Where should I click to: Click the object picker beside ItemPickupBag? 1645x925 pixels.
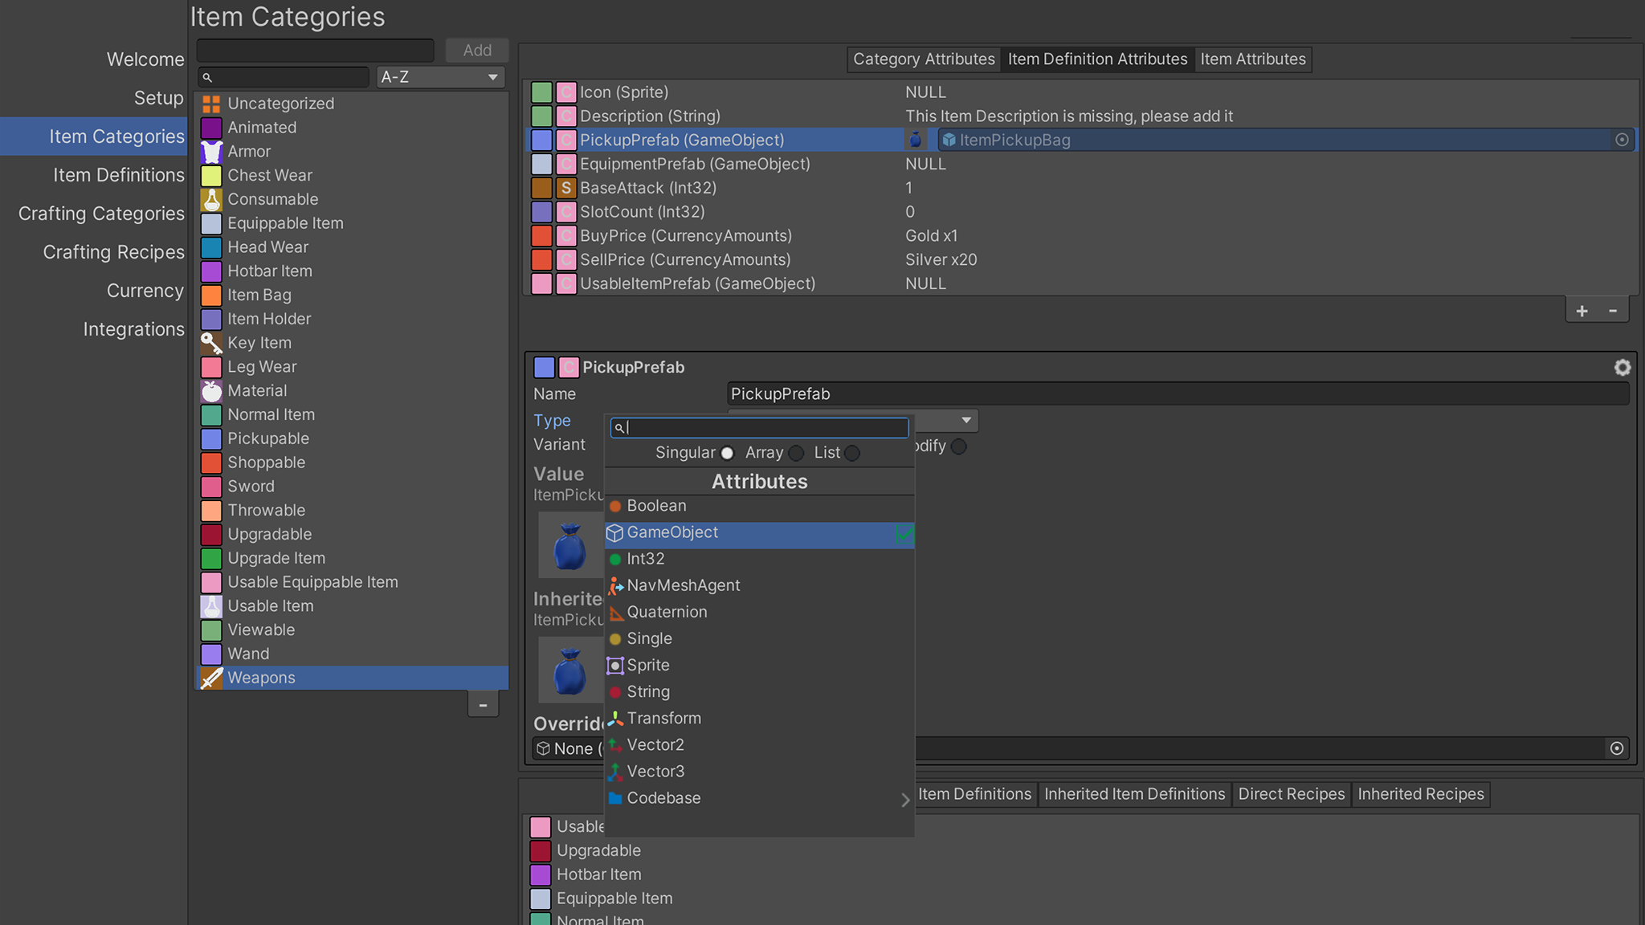(x=1622, y=140)
